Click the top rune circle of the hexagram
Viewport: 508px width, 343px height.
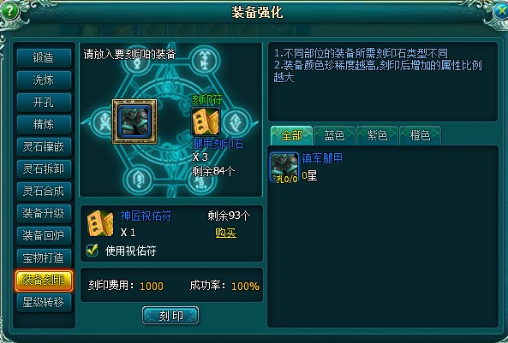click(205, 60)
